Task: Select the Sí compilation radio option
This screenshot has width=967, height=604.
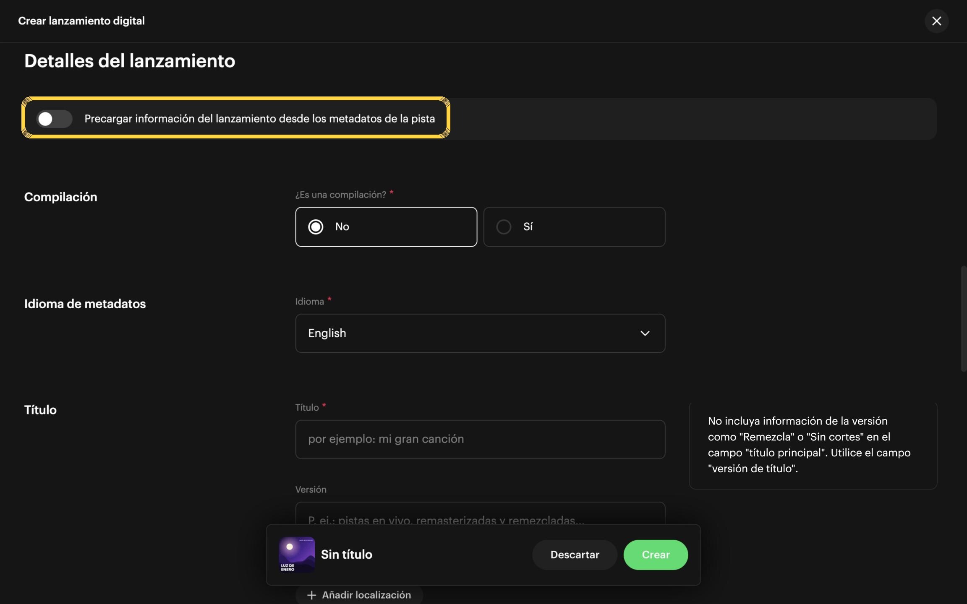Action: pyautogui.click(x=574, y=227)
